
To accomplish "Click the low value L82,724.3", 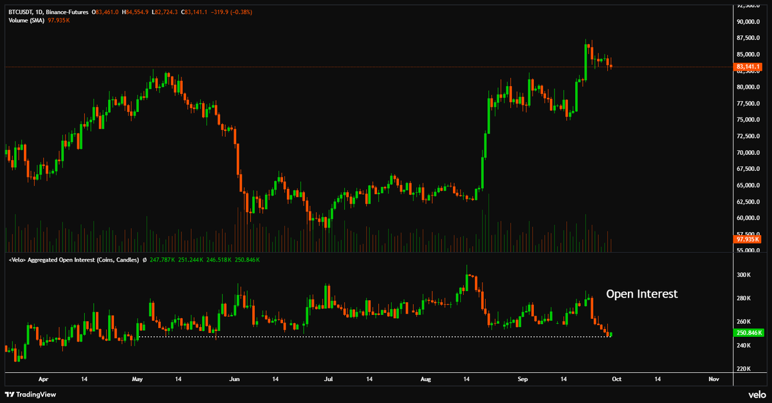I will click(165, 12).
